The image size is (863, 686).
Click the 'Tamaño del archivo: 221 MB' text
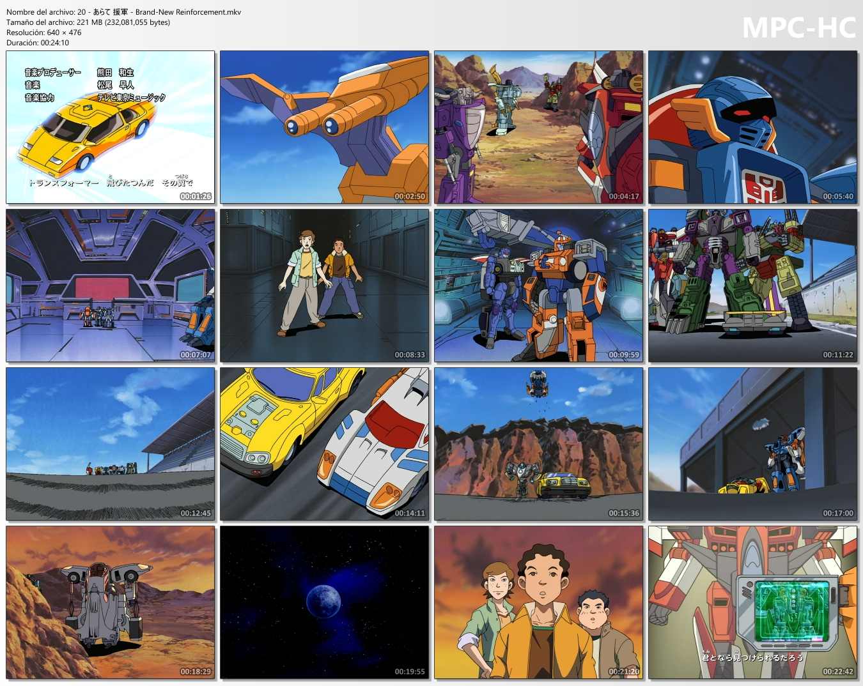[88, 22]
